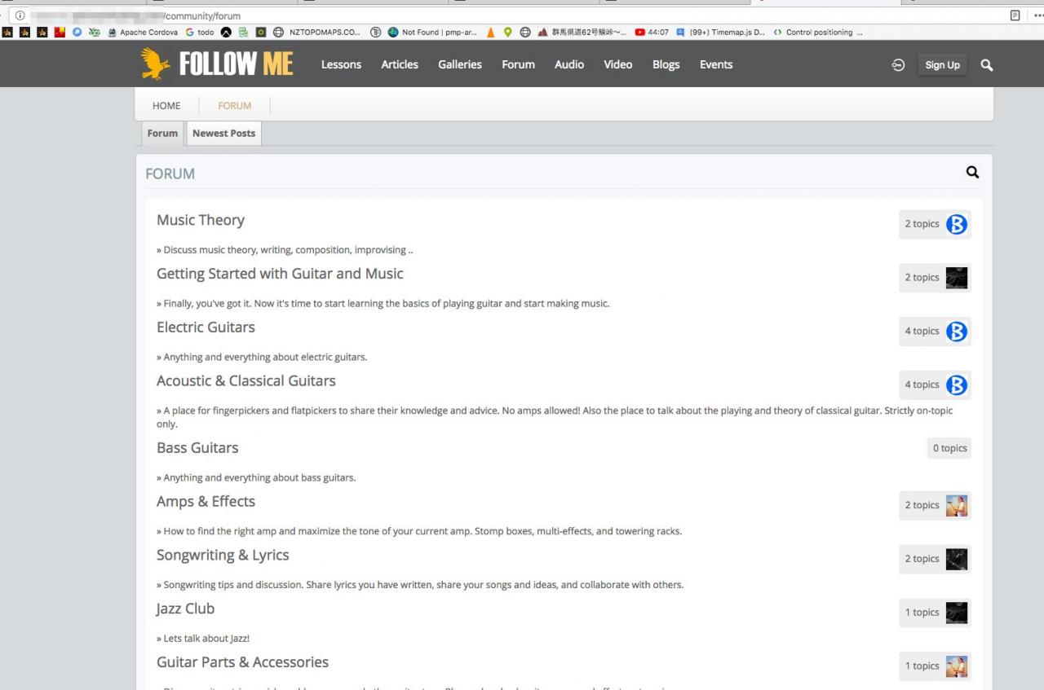The image size is (1044, 690).
Task: Open the Japanese 62号 bookmark
Action: (582, 33)
